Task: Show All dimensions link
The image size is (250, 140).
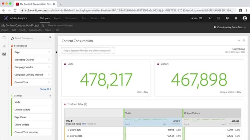Action: tap(46, 89)
